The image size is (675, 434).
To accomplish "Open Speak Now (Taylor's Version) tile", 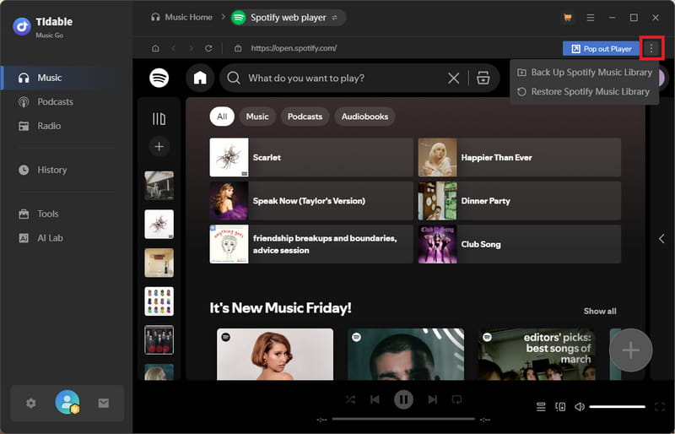I will pyautogui.click(x=311, y=201).
